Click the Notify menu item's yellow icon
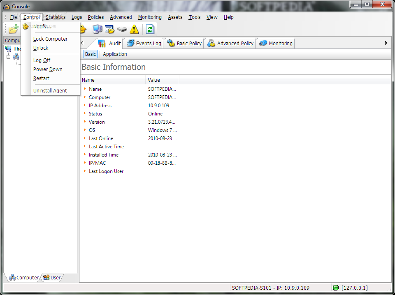The width and height of the screenshot is (395, 295). 26,26
